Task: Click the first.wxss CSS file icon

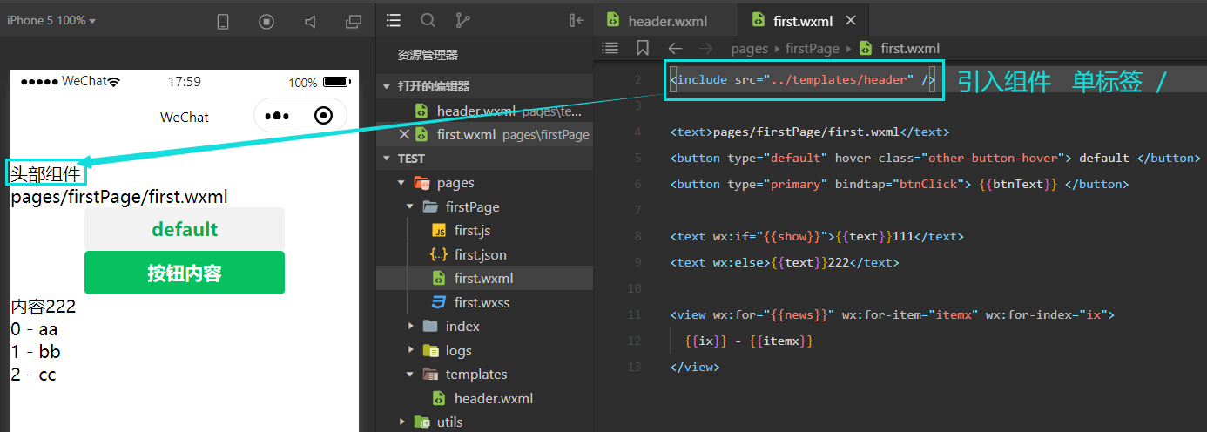Action: [x=439, y=302]
